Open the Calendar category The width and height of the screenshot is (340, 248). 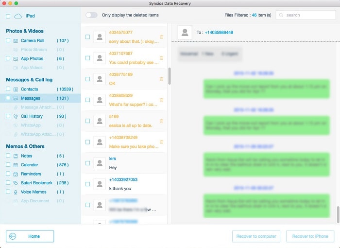tap(30, 165)
